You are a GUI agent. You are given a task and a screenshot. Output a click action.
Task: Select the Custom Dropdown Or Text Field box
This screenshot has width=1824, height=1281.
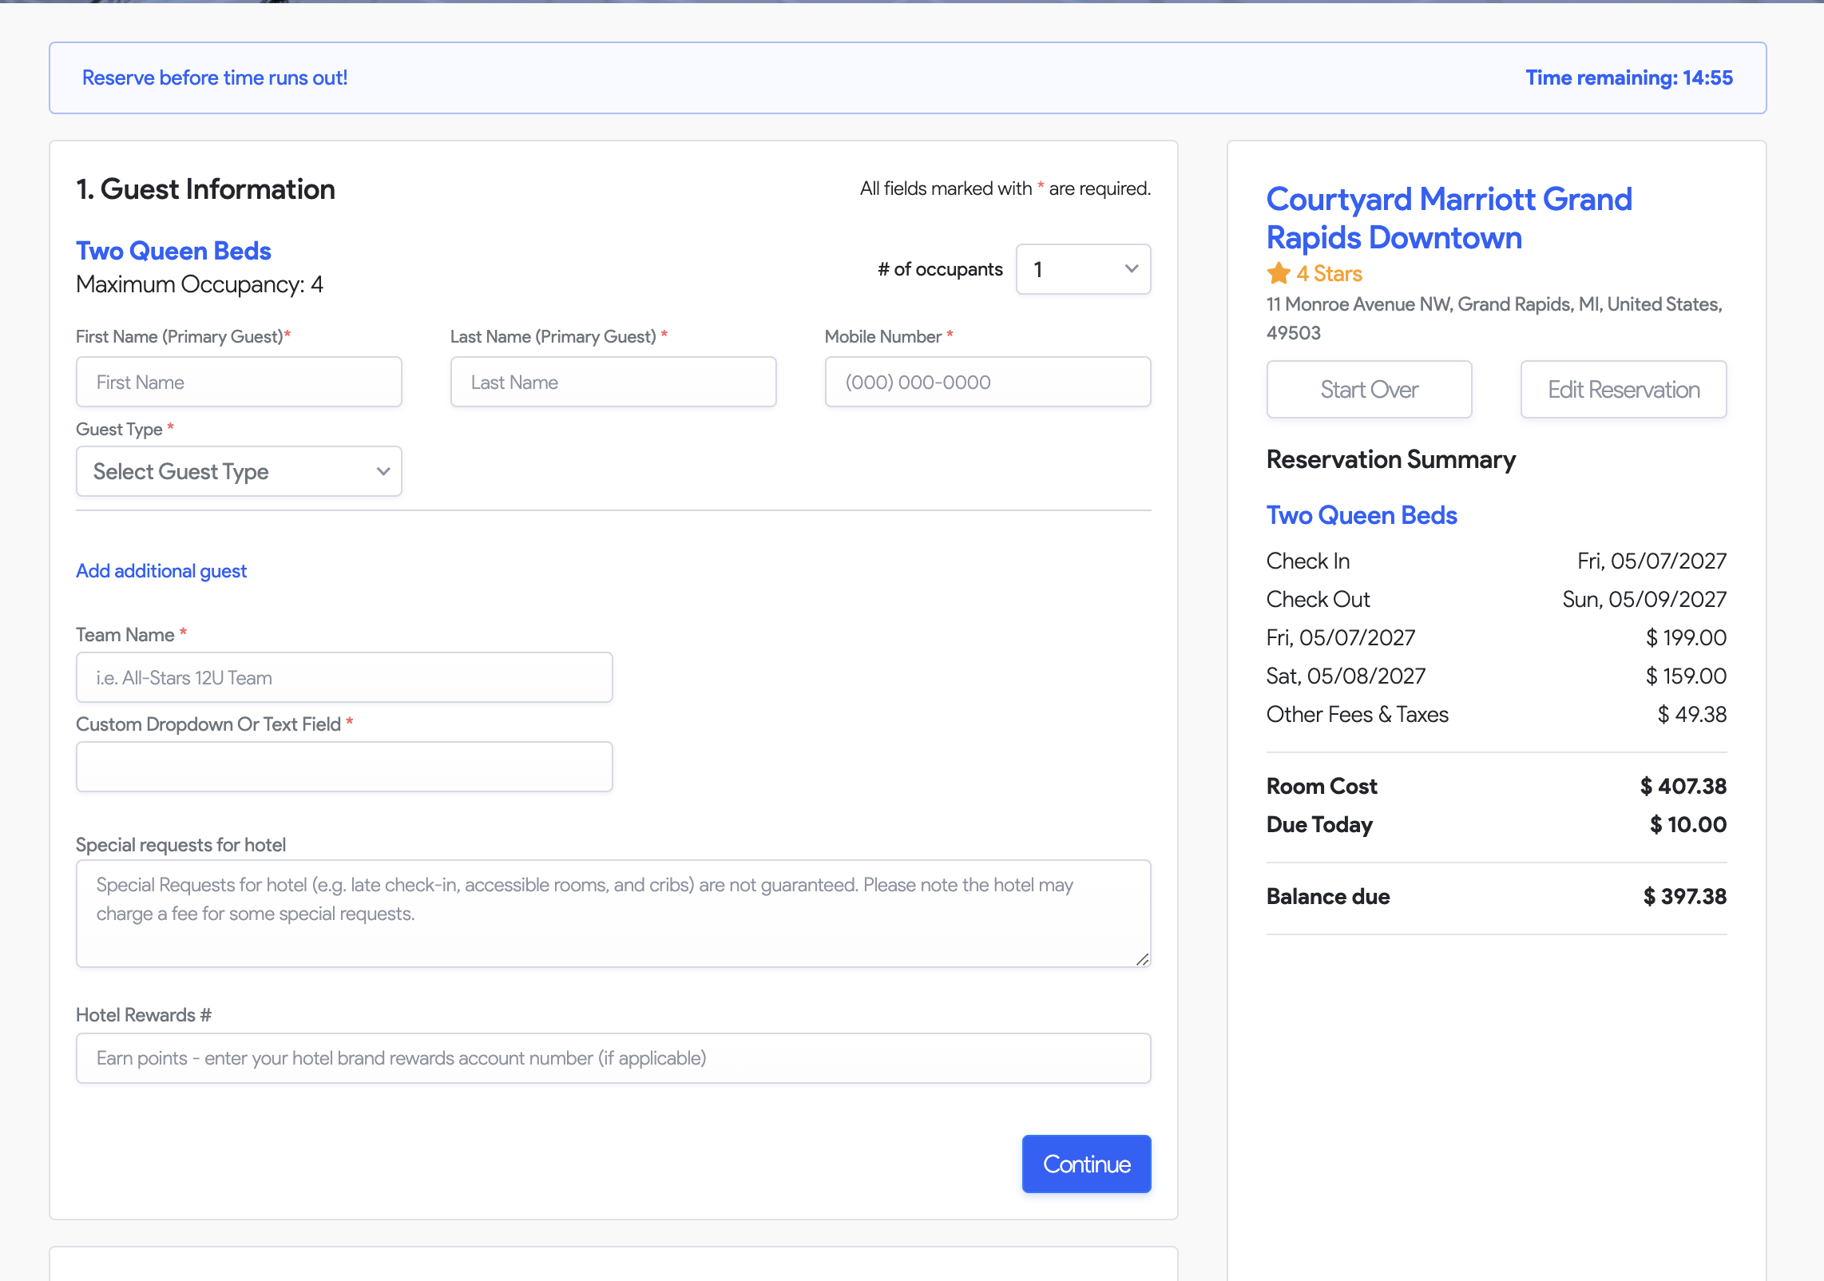[x=344, y=767]
